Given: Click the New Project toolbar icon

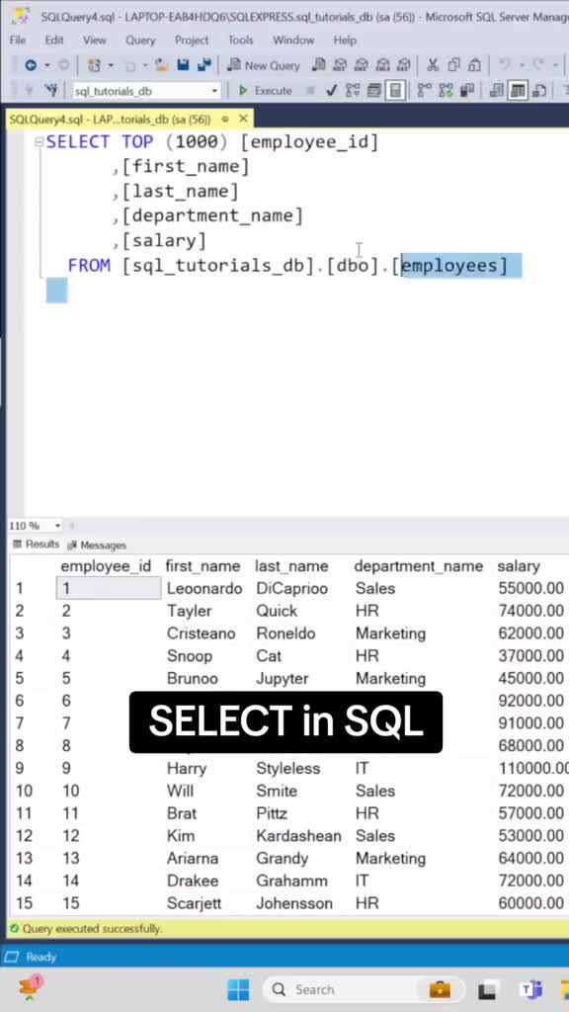Looking at the screenshot, I should click(x=94, y=65).
